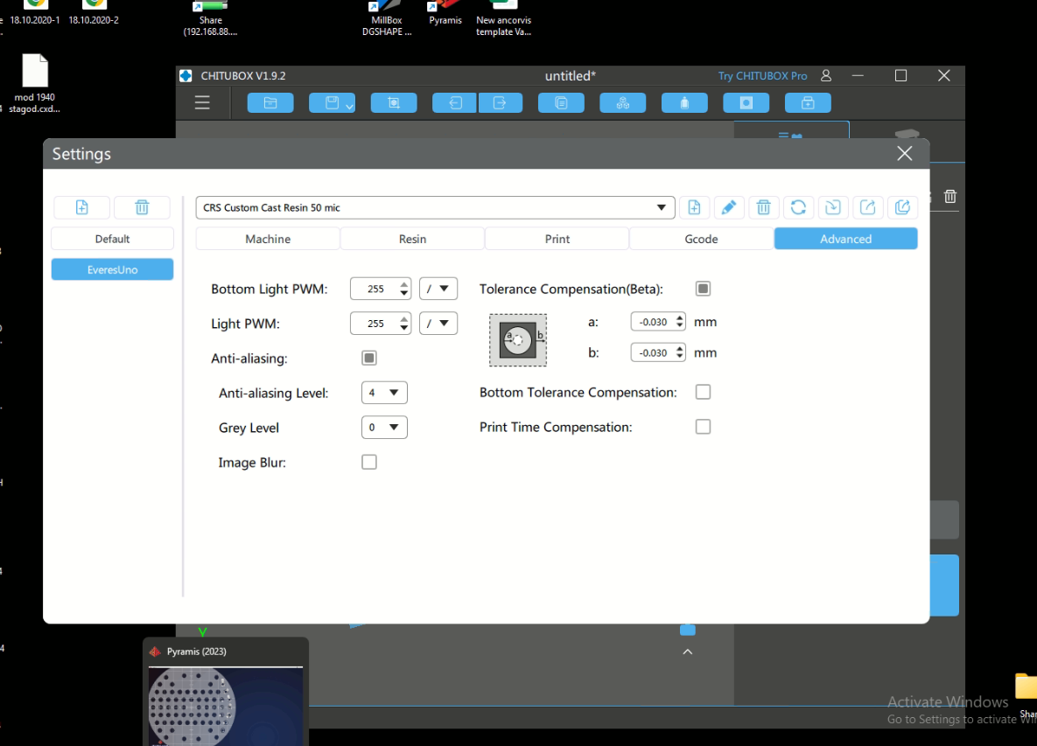
Task: Click the delete machine trash icon
Action: click(x=142, y=207)
